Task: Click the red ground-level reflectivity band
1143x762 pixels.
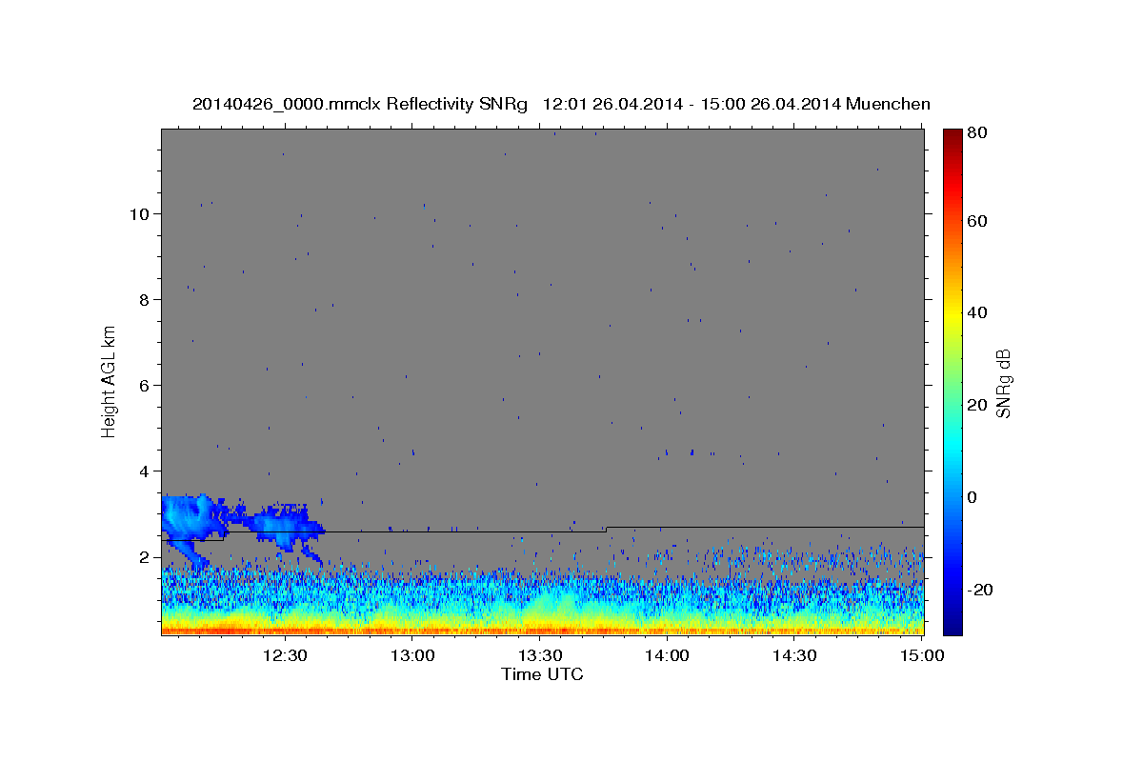Action: 542,631
